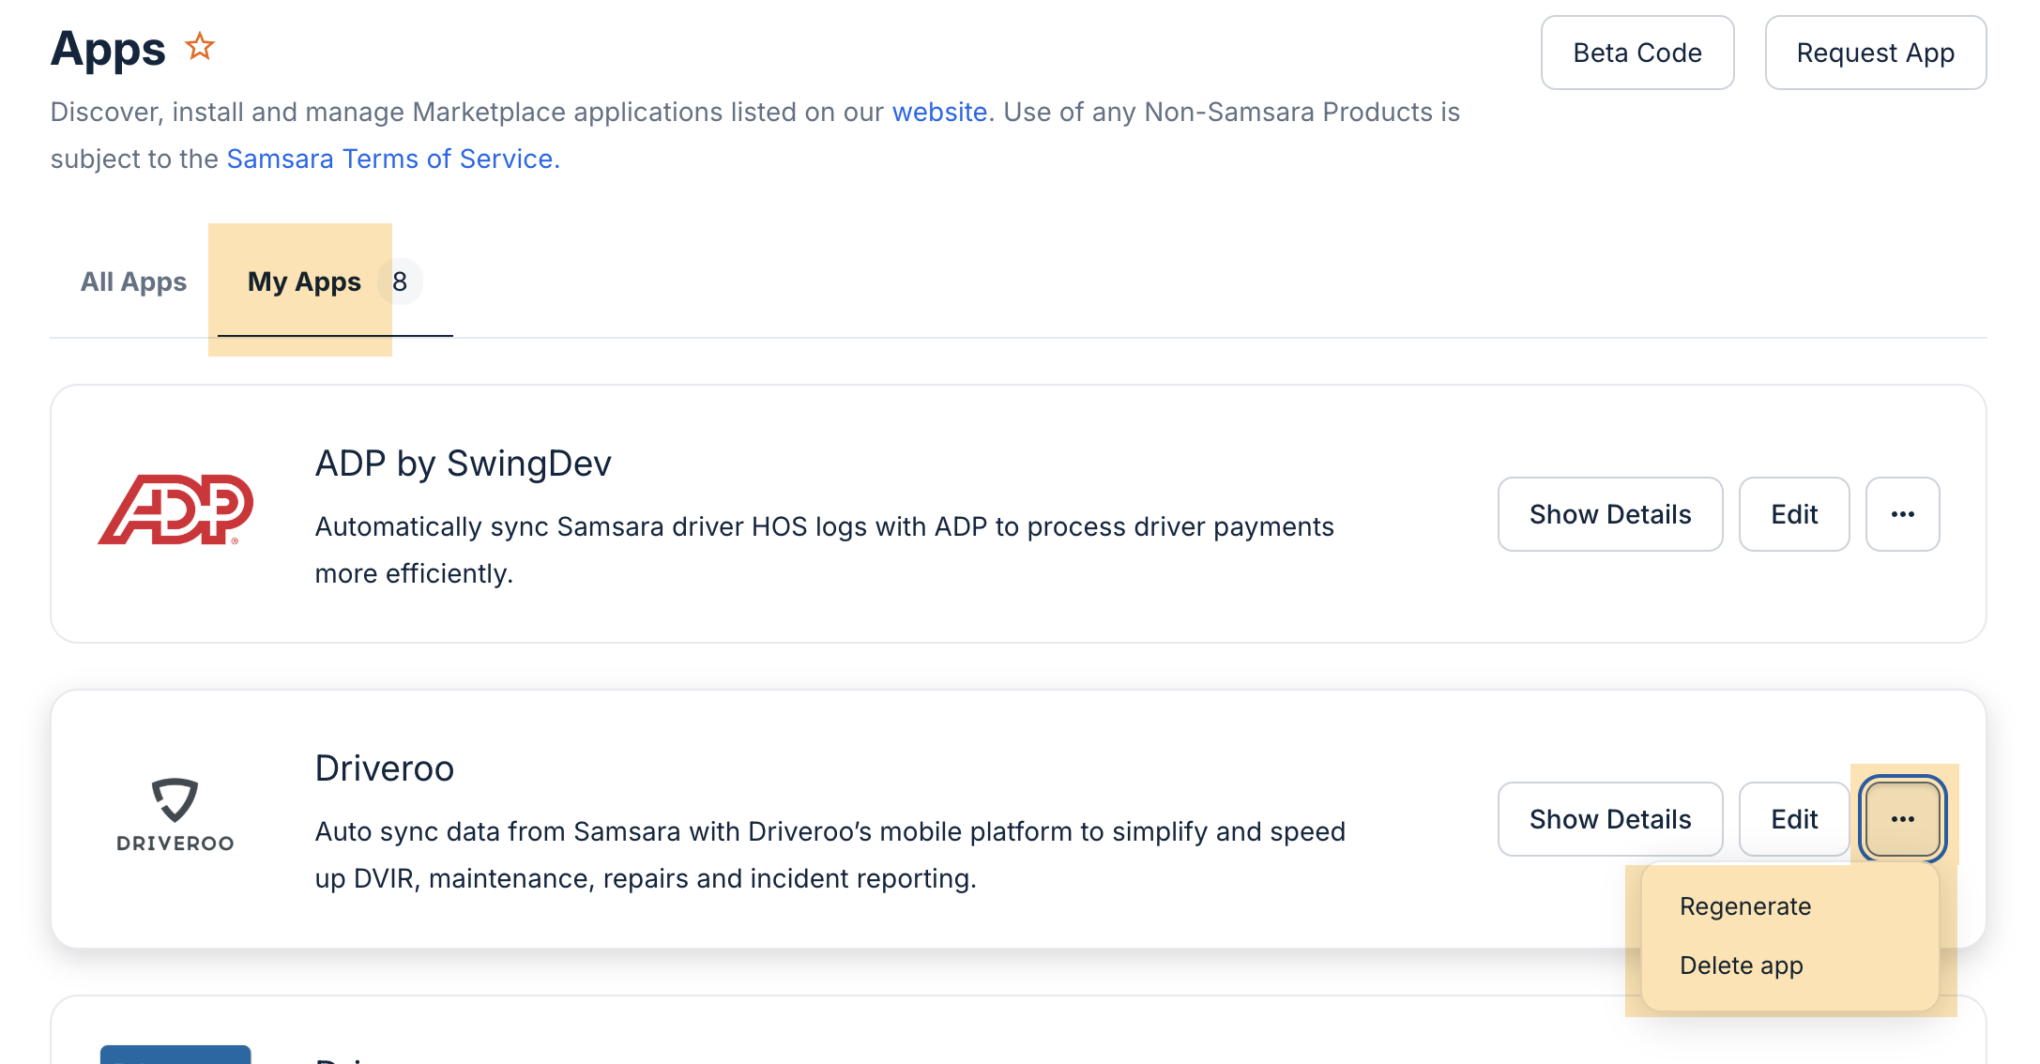Show Details for ADP by SwingDev
This screenshot has width=2040, height=1064.
click(x=1610, y=514)
